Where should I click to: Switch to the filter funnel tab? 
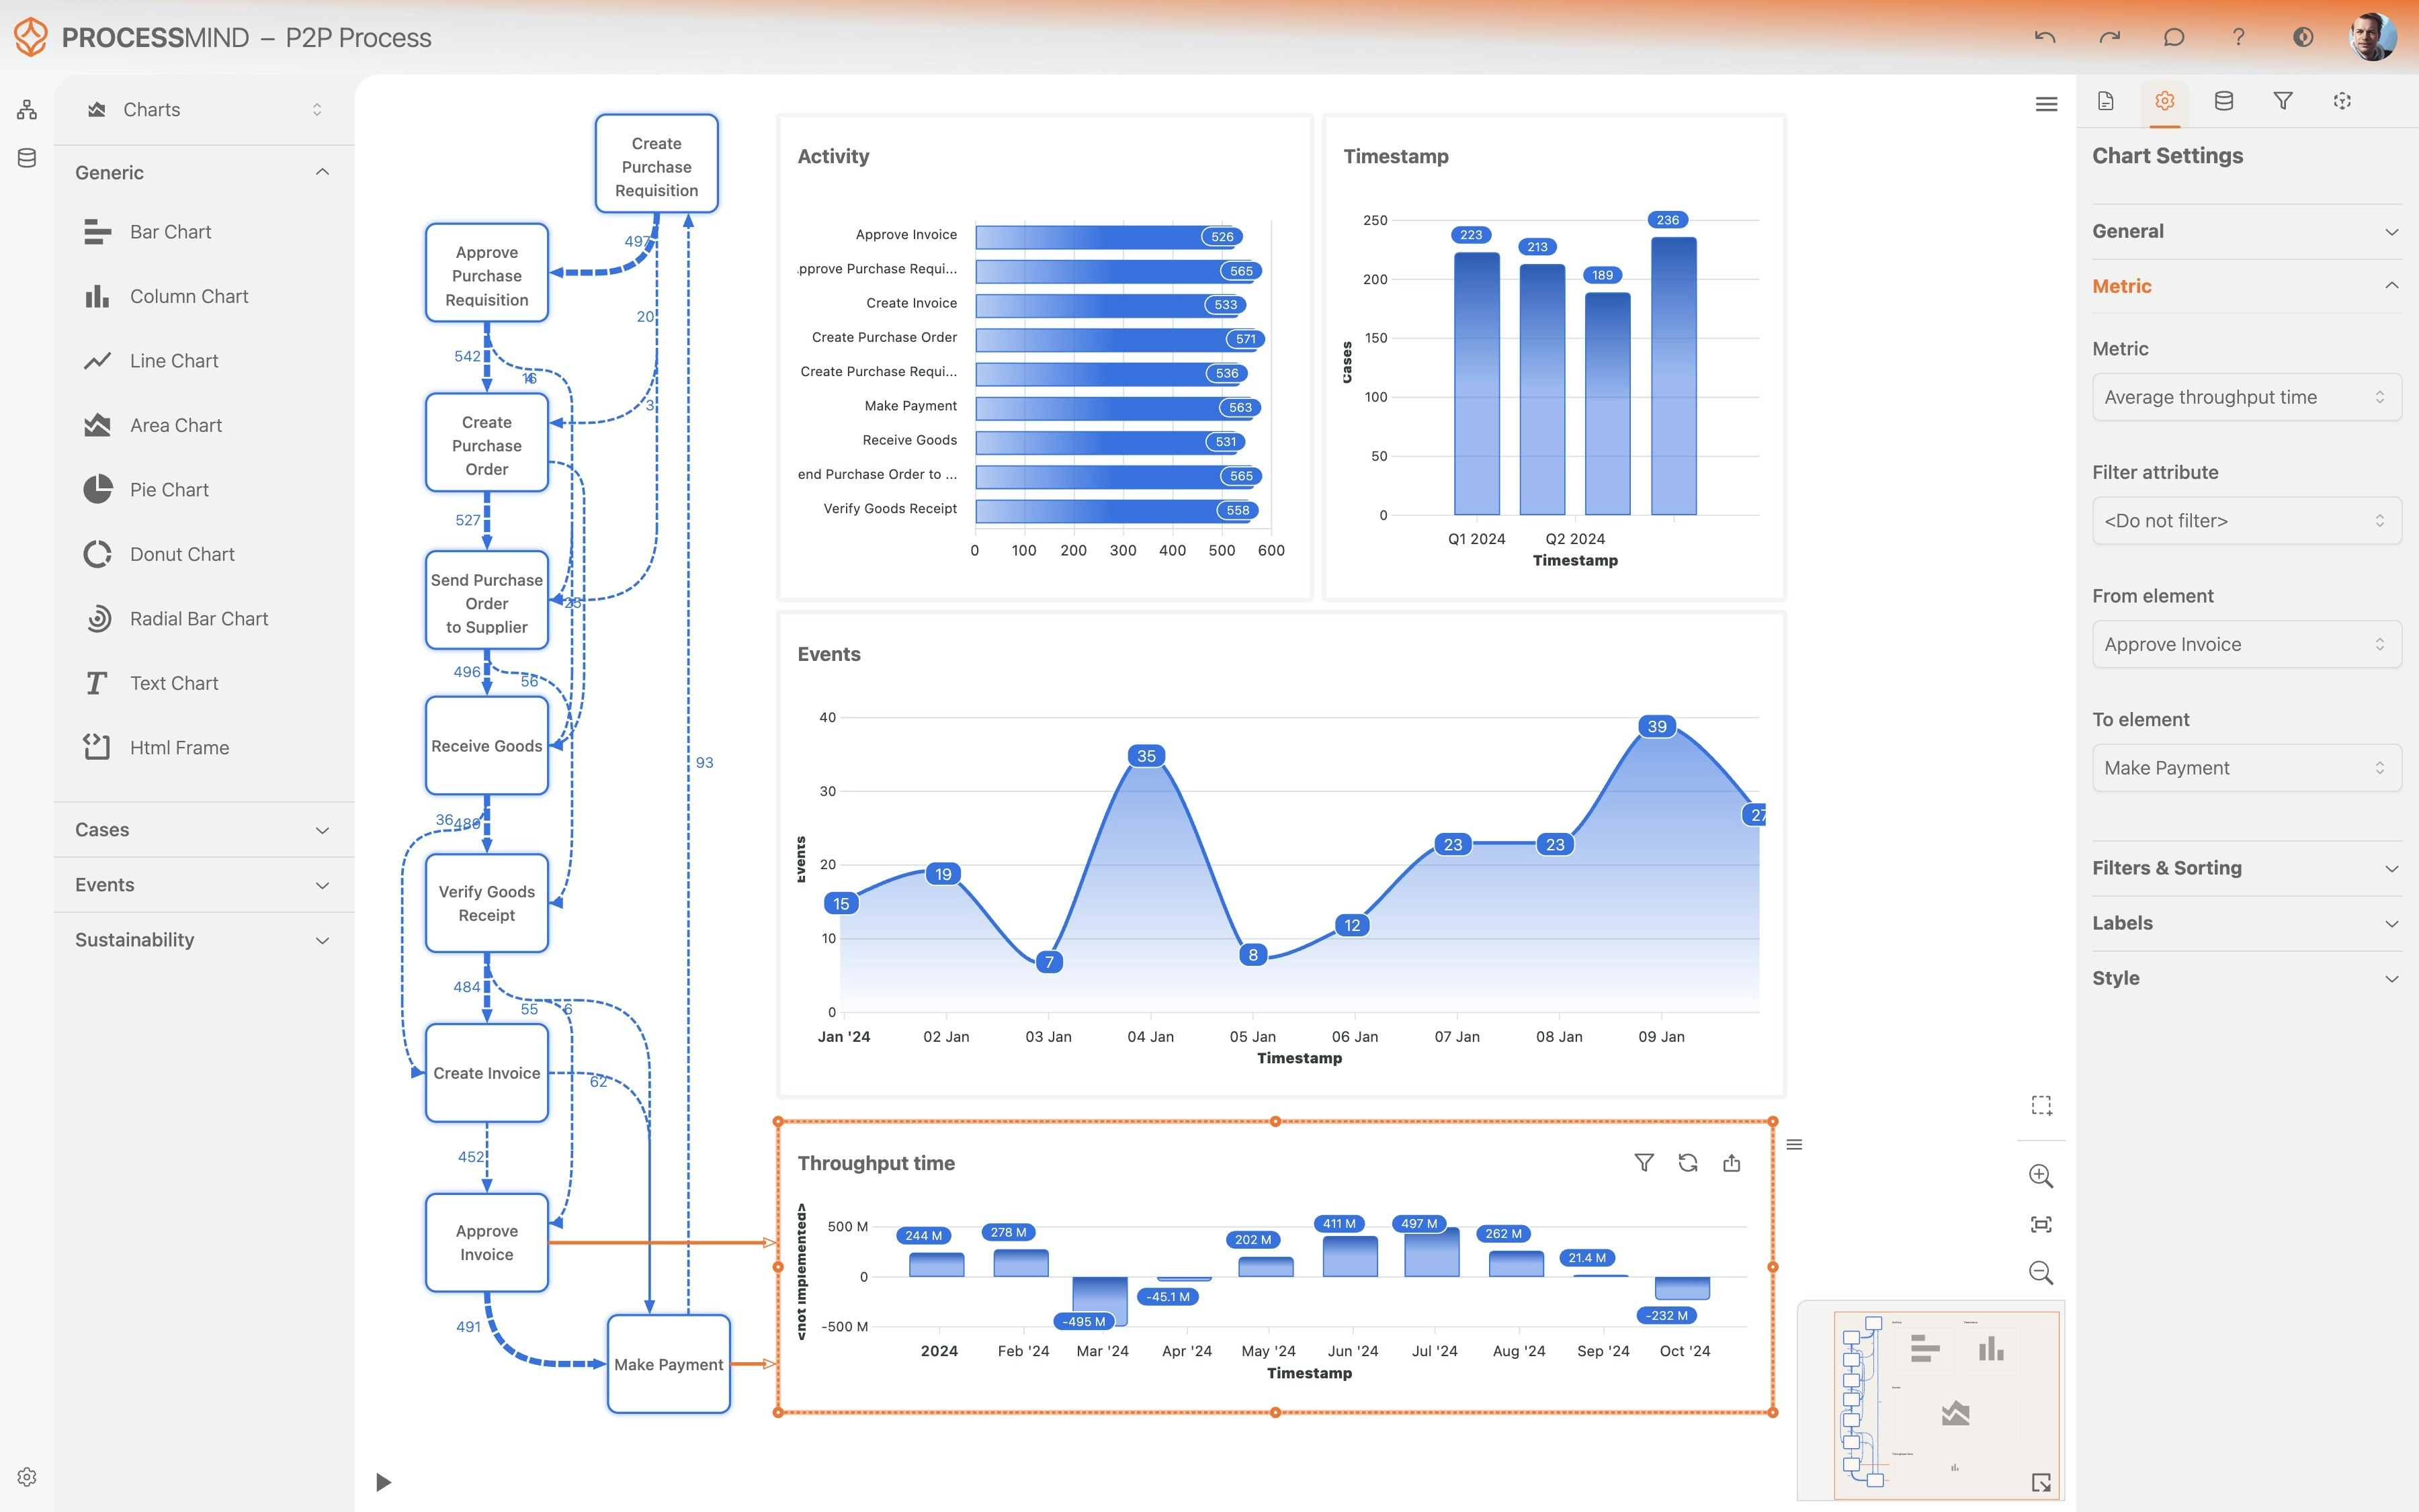point(2282,101)
